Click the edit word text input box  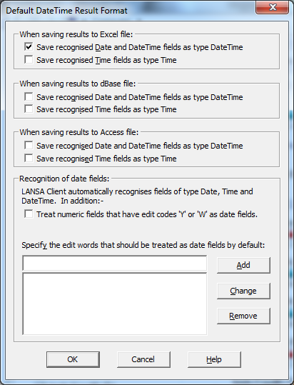coord(114,263)
